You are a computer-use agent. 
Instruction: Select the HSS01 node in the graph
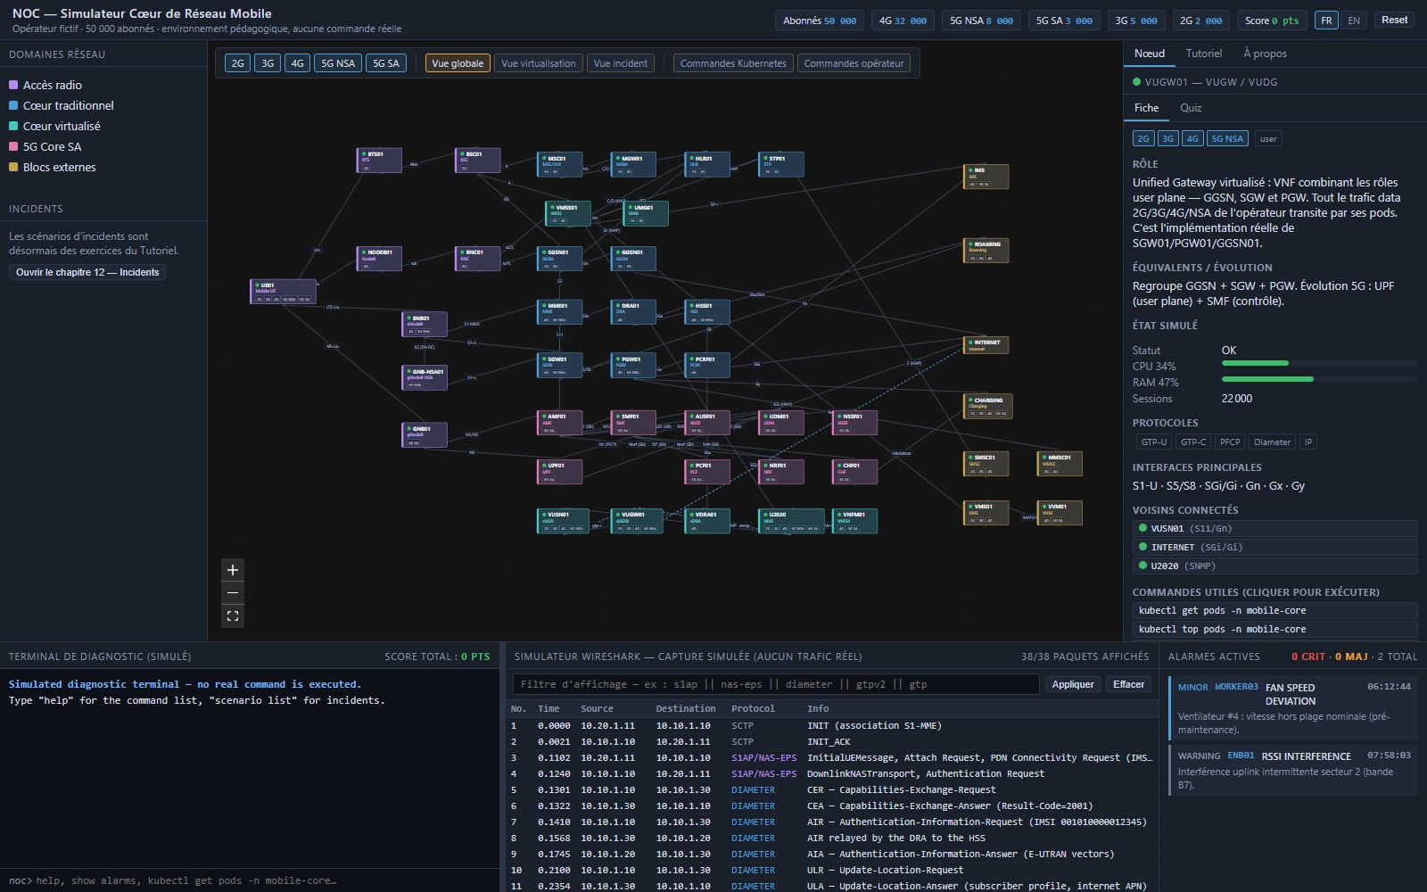pyautogui.click(x=707, y=312)
